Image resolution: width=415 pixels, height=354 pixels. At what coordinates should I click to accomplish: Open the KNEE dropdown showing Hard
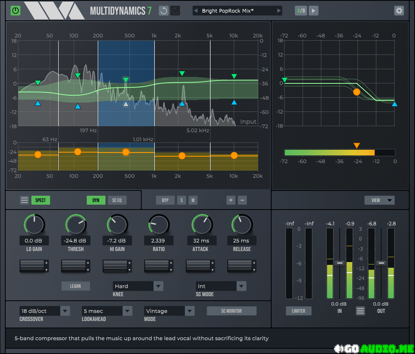click(138, 286)
